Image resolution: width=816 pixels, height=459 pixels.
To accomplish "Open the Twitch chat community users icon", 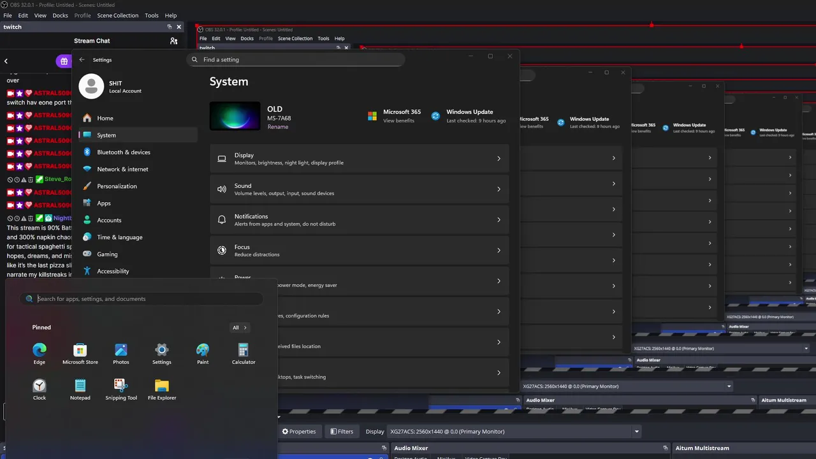I will [x=173, y=41].
